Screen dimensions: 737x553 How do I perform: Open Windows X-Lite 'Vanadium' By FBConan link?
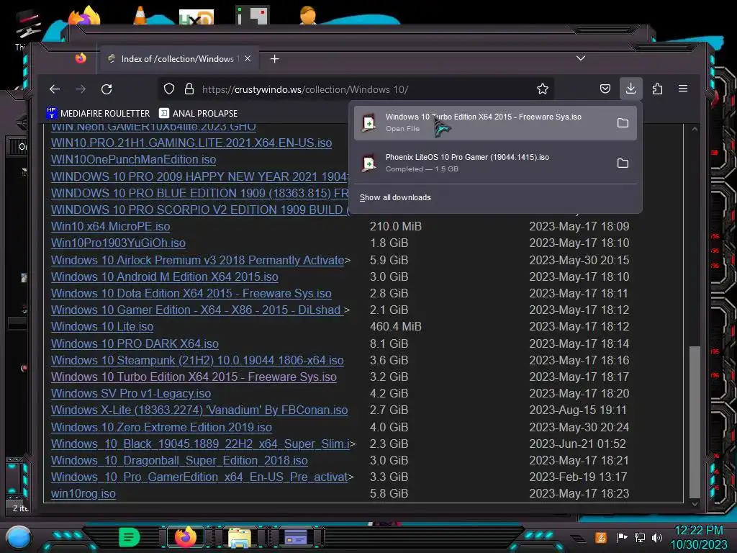[199, 410]
